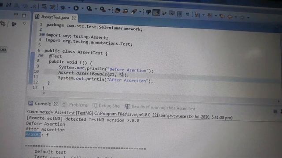The width and height of the screenshot is (282, 158).
Task: Switch to the Debug Shell tab
Action: 107,106
